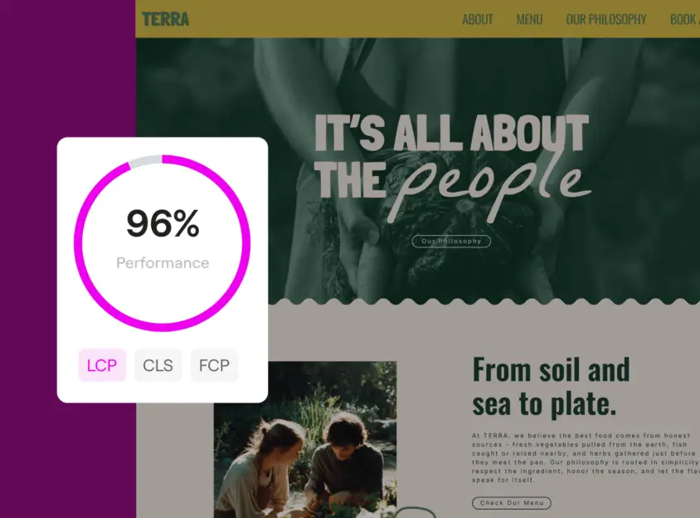This screenshot has height=518, width=700.
Task: Click the BOOK A nav link
Action: pyautogui.click(x=684, y=19)
